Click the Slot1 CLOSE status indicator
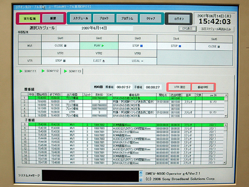Viewport: 249px width, 187px height. [60, 46]
